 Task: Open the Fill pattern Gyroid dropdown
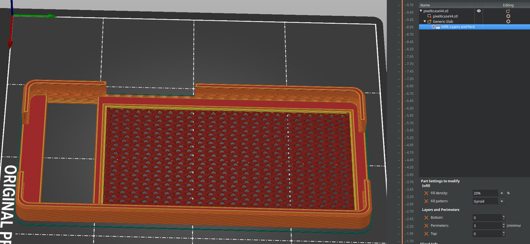[x=502, y=202]
